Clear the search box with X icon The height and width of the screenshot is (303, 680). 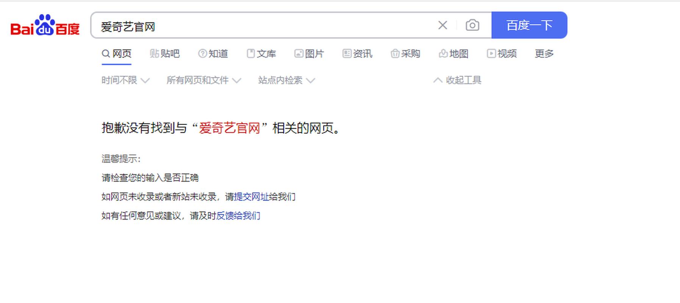[x=442, y=25]
